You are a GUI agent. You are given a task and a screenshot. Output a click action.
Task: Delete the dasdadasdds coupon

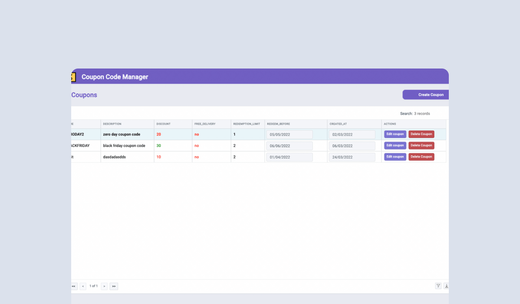421,157
